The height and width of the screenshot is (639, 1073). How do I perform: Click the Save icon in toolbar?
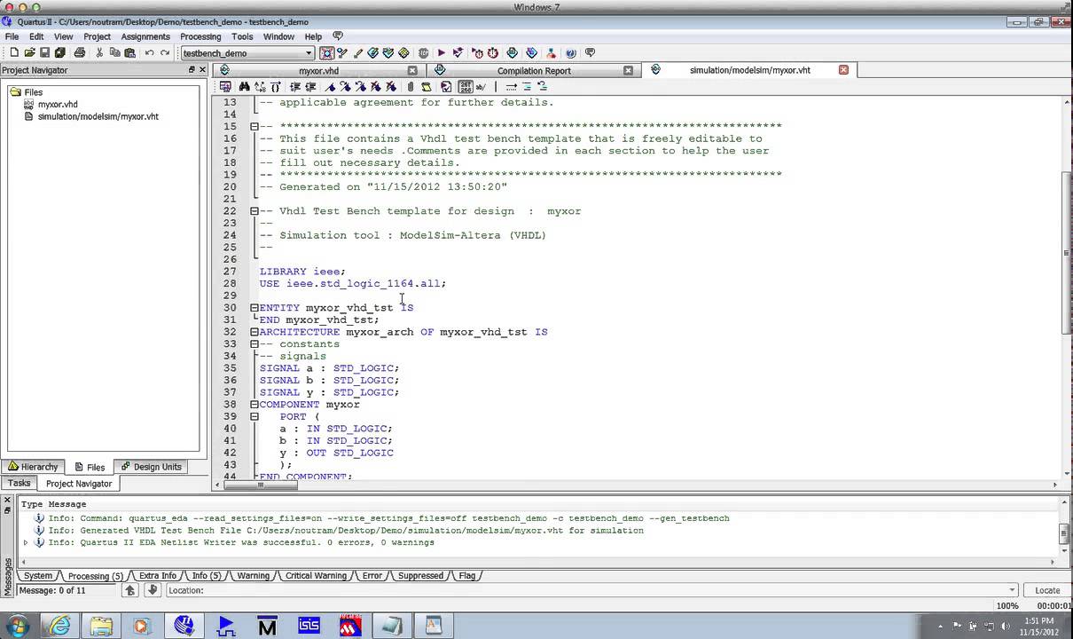click(44, 53)
